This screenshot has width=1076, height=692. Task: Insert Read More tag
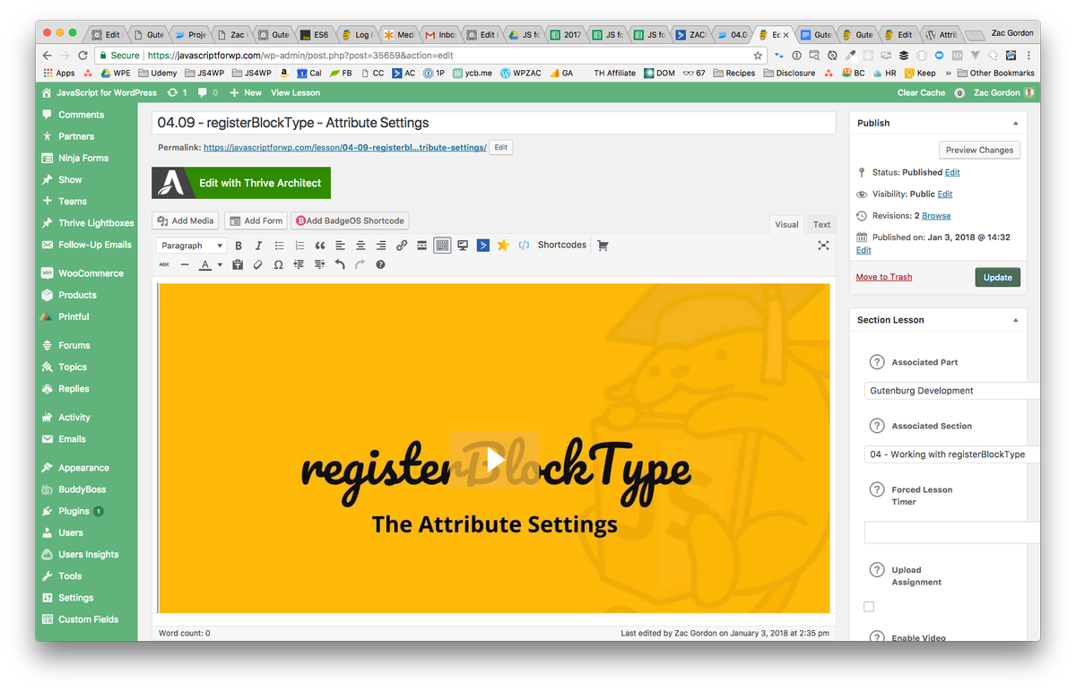click(x=421, y=246)
